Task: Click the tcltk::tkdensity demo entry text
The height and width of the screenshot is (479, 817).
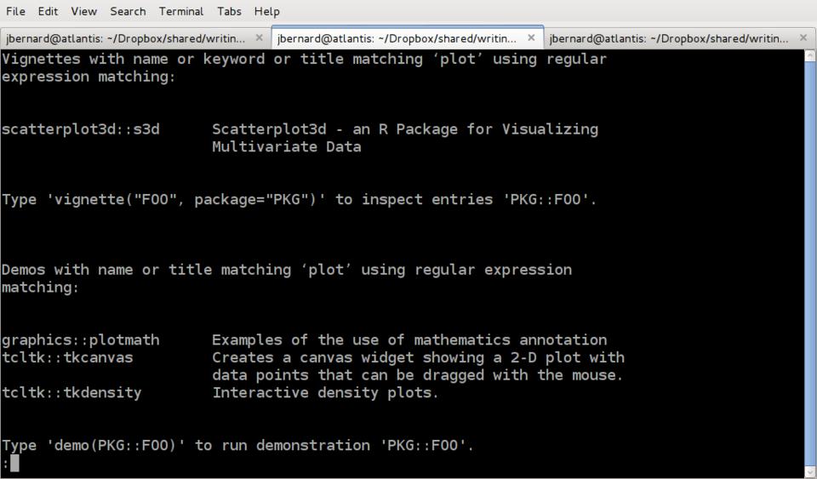Action: [71, 393]
